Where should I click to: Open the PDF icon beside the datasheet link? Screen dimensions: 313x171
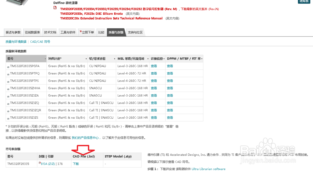pyautogui.click(x=55, y=8)
